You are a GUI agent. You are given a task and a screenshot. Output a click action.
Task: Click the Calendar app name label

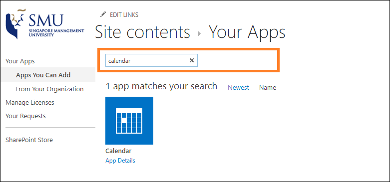(x=118, y=151)
